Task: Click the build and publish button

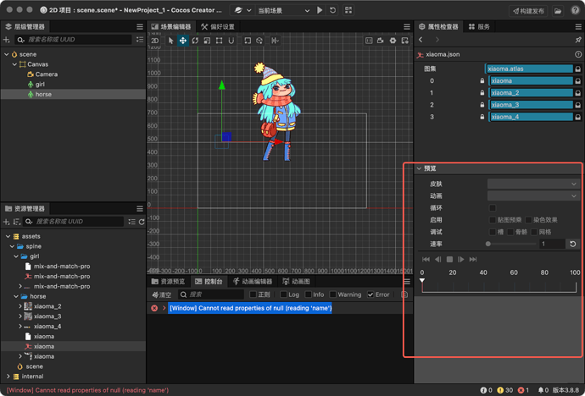Action: [528, 11]
